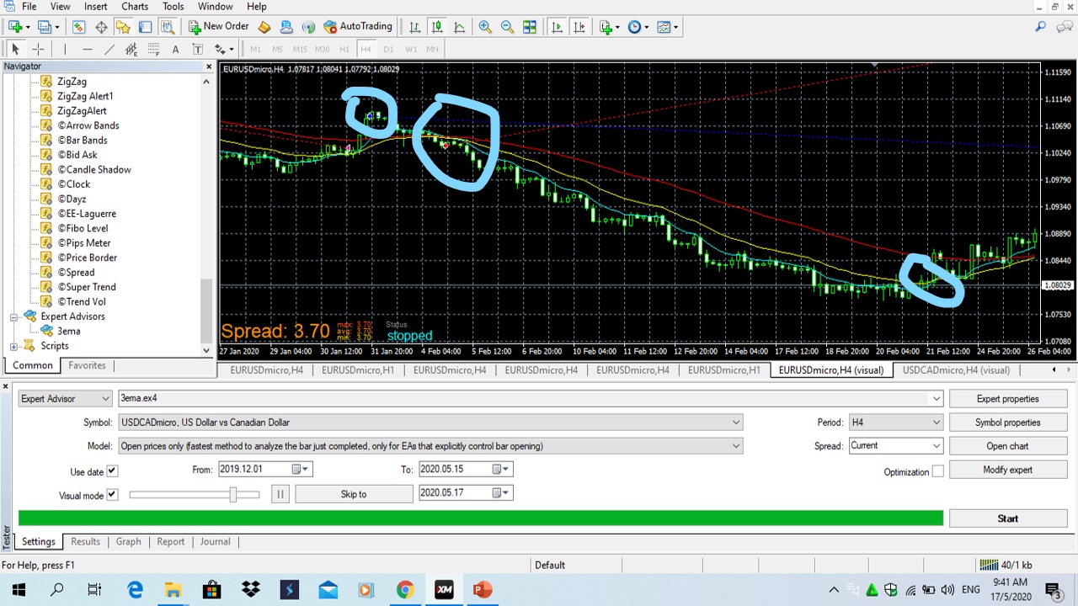
Task: Open the Spread dropdown showing Current
Action: (936, 446)
